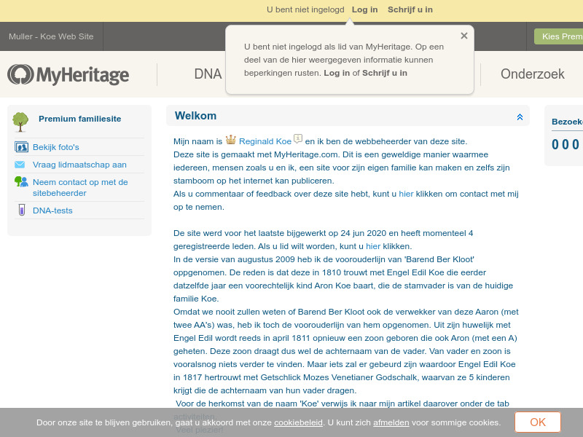The height and width of the screenshot is (437, 583).
Task: Accept cookies with the OK button
Action: tap(538, 422)
